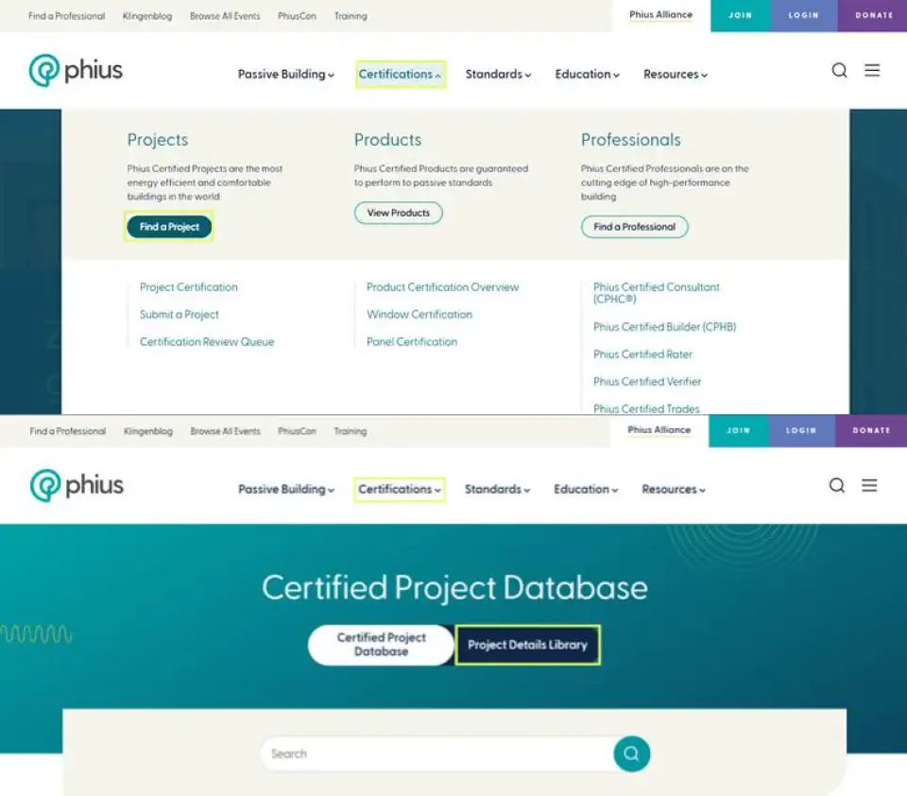This screenshot has width=907, height=796.
Task: Expand Education dropdown above Certified Project Database heading
Action: point(586,490)
